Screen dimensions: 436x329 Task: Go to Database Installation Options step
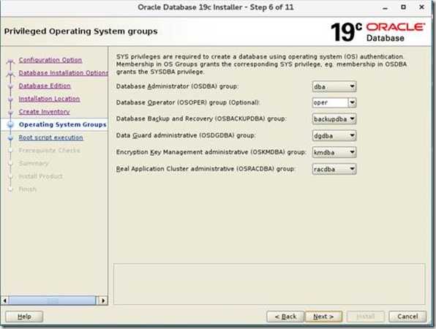[63, 73]
